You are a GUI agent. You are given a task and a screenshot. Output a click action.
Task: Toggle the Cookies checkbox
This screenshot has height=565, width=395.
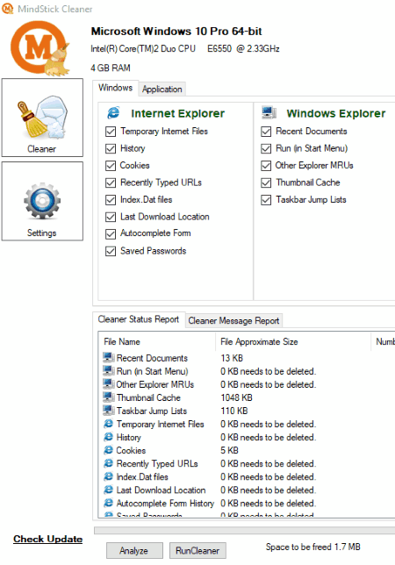111,166
